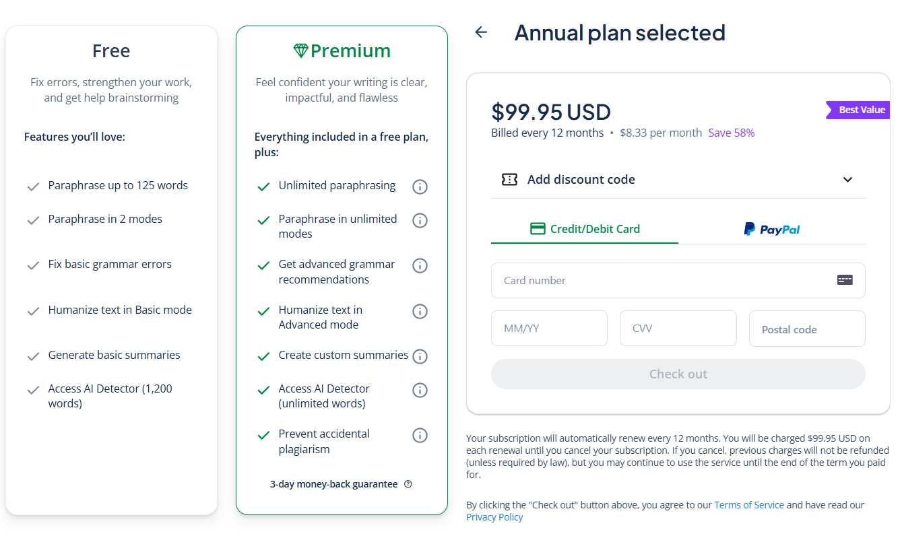The image size is (902, 538).
Task: Open info icon for Prevent accidental plagiarism
Action: point(420,435)
